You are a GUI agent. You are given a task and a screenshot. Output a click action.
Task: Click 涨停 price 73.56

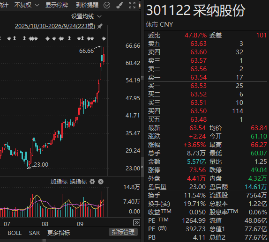197,170
